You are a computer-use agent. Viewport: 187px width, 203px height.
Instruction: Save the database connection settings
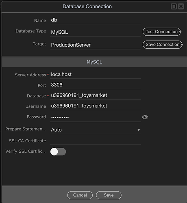[x=109, y=195]
